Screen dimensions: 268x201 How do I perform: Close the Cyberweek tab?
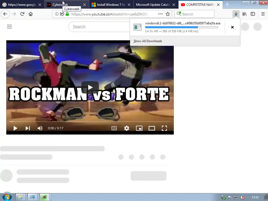(85, 5)
